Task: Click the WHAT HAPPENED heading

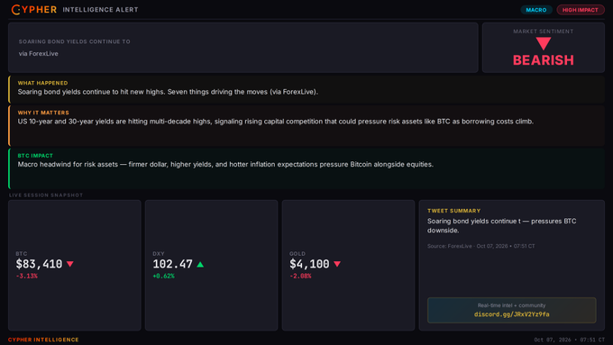Action: click(42, 83)
